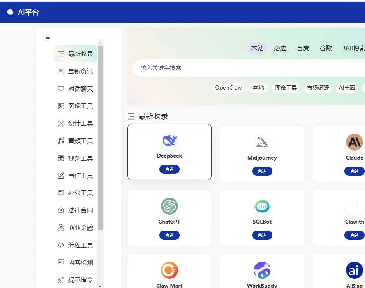Viewport: 365px width, 288px height.
Task: Select the 必应 search source tab
Action: pyautogui.click(x=280, y=48)
